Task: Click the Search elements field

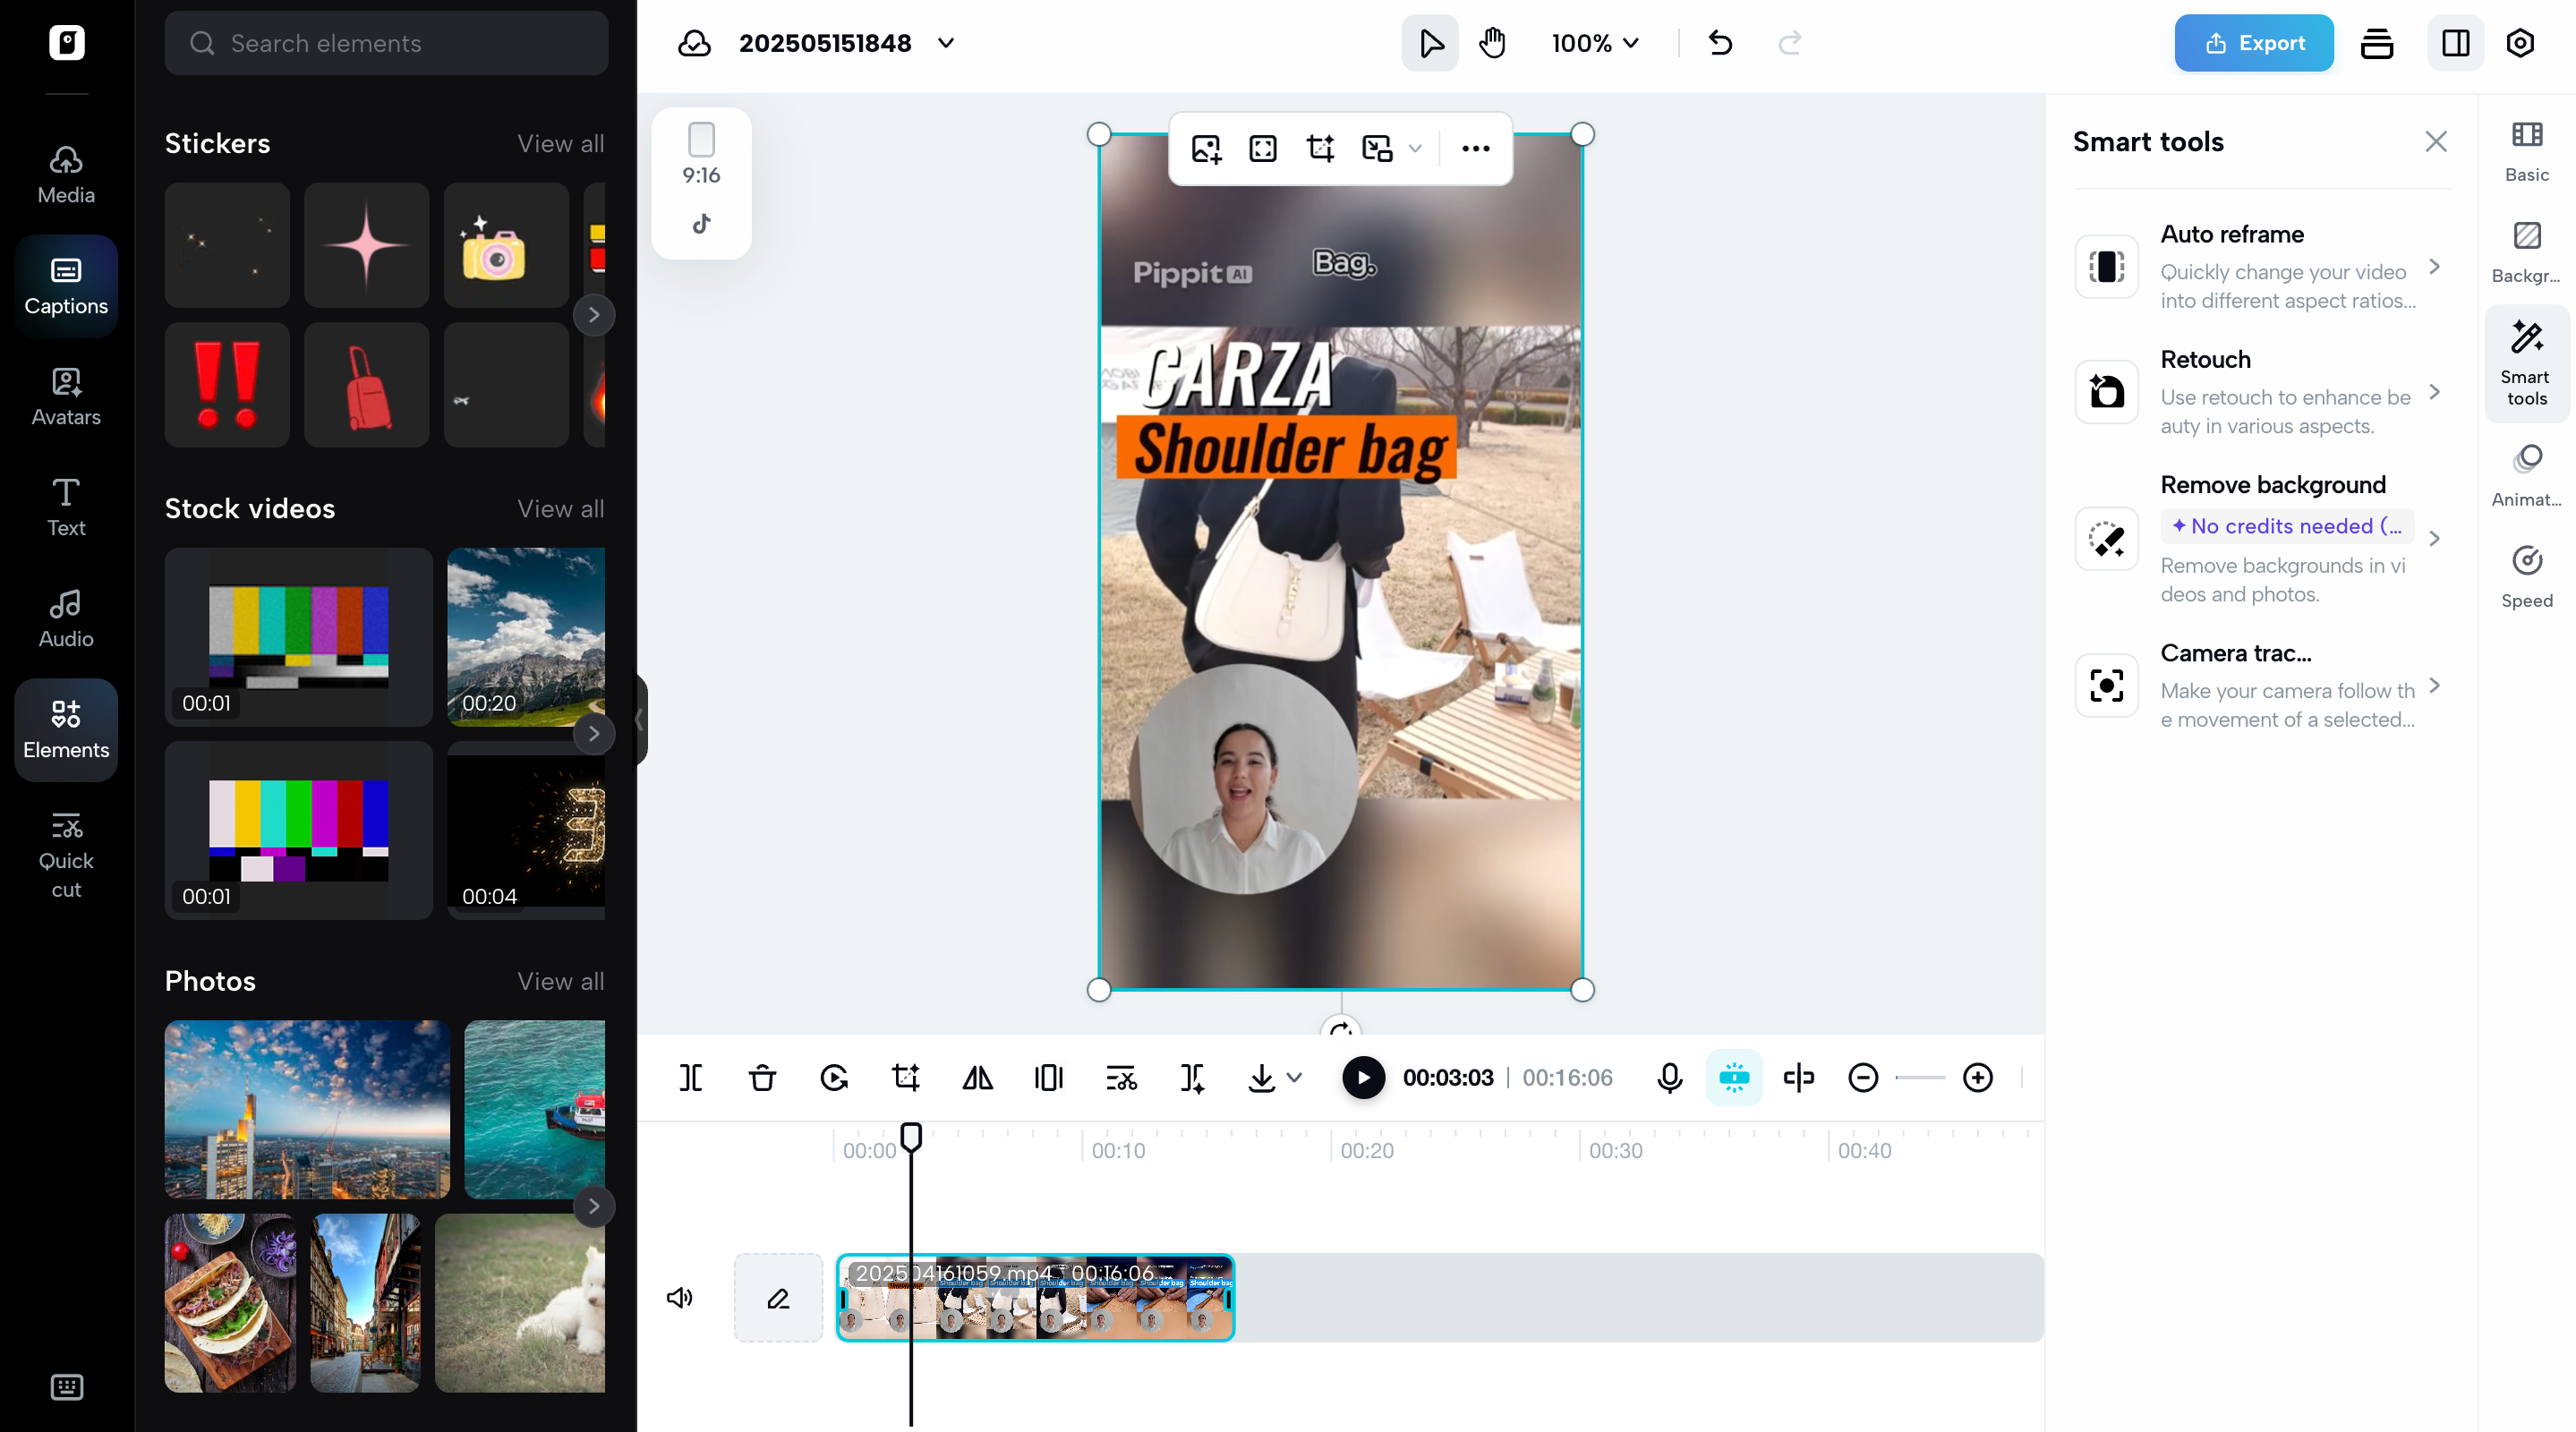Action: [x=387, y=43]
